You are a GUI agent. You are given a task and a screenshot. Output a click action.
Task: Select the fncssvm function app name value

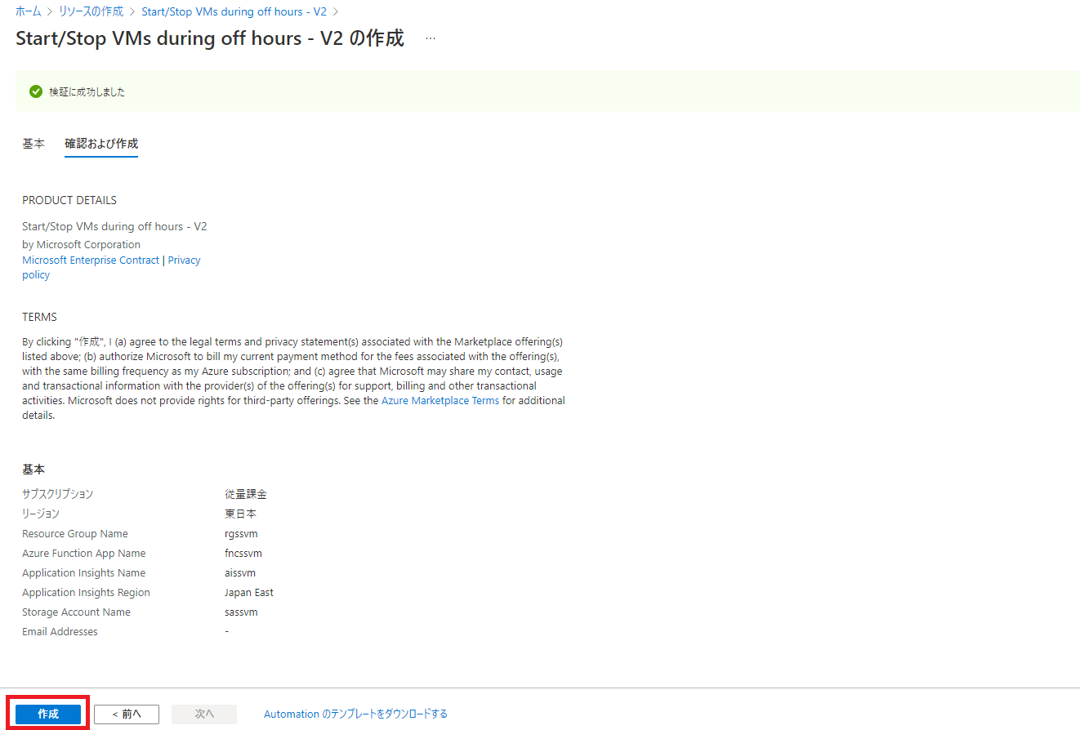tap(242, 553)
